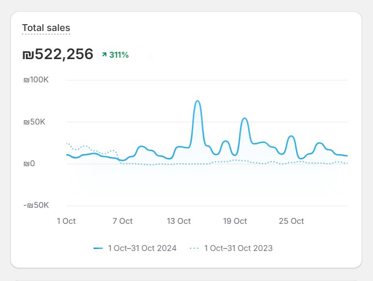Click the ₪100K y-axis label
The image size is (373, 281).
(x=36, y=80)
